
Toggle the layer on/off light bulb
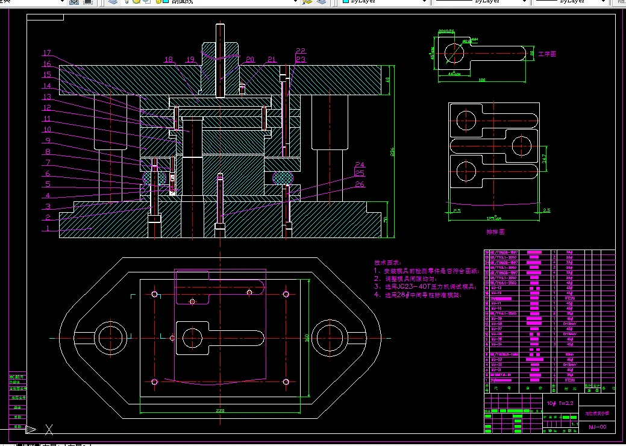coord(127,2)
